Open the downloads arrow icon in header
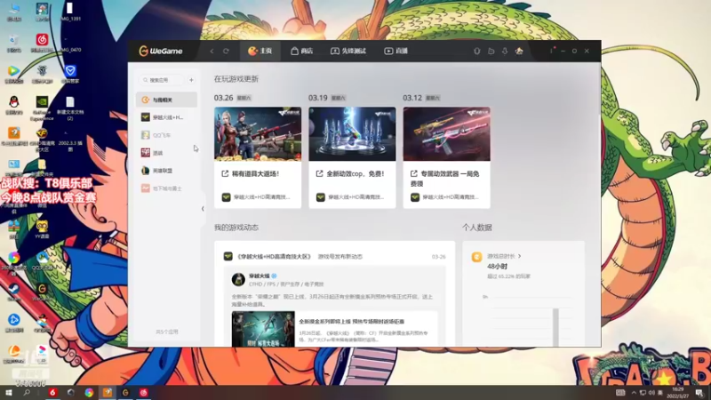Image resolution: width=711 pixels, height=400 pixels. pyautogui.click(x=505, y=52)
